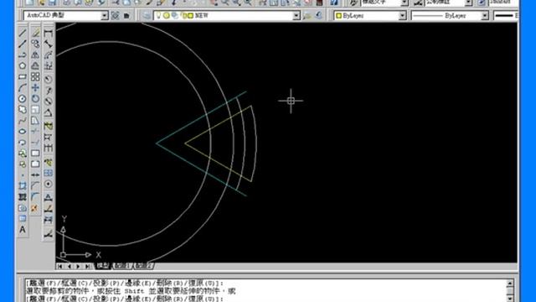Expand the NEW layer dropdown arrow
This screenshot has width=536, height=302.
click(296, 16)
